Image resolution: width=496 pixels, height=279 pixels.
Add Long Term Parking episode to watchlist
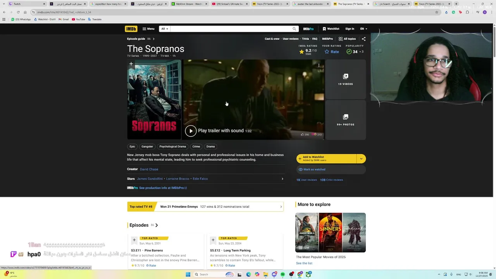click(x=213, y=240)
